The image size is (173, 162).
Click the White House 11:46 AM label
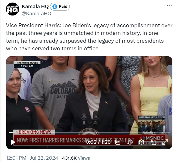(27, 64)
